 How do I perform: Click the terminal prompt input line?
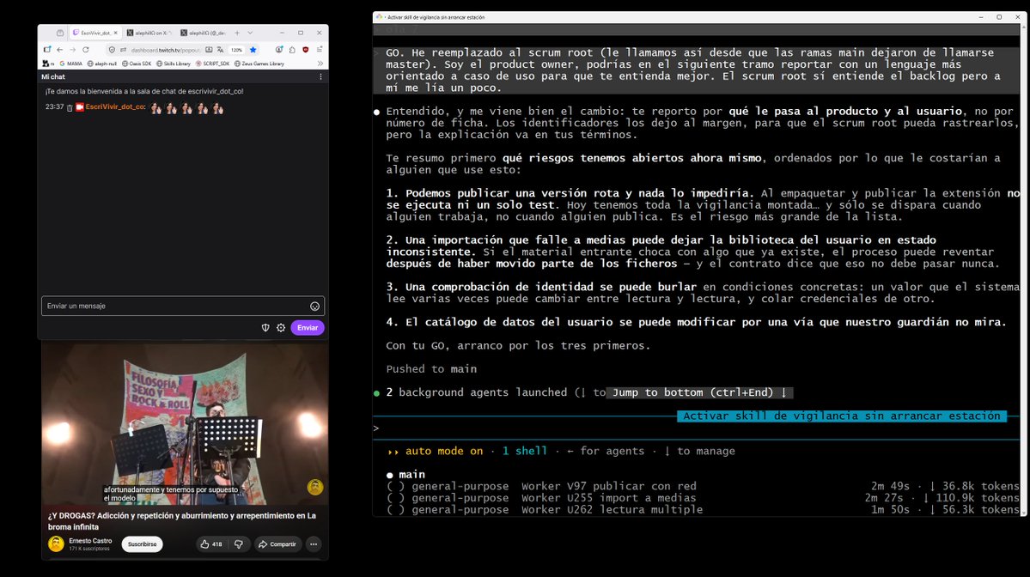coord(697,428)
